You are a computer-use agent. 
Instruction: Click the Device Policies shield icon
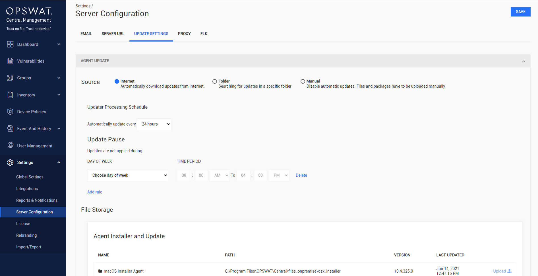(x=10, y=112)
